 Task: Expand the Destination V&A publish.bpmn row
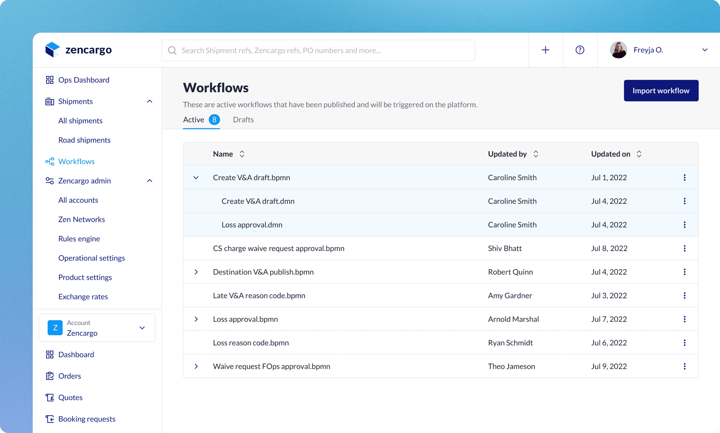pos(196,272)
